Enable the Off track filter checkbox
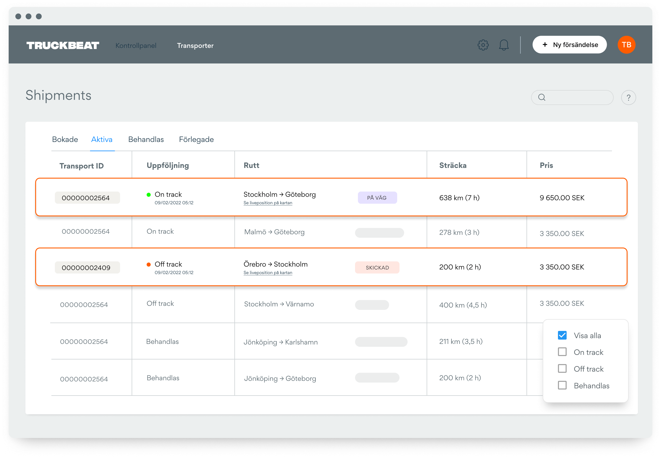Viewport: 661px width, 457px height. pyautogui.click(x=562, y=369)
